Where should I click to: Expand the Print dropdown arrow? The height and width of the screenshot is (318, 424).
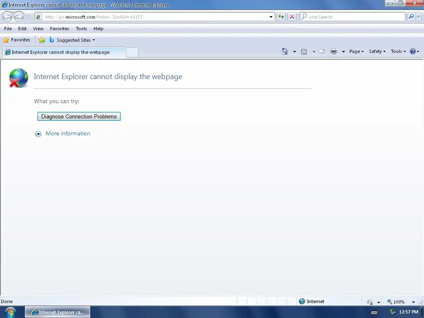(x=343, y=52)
